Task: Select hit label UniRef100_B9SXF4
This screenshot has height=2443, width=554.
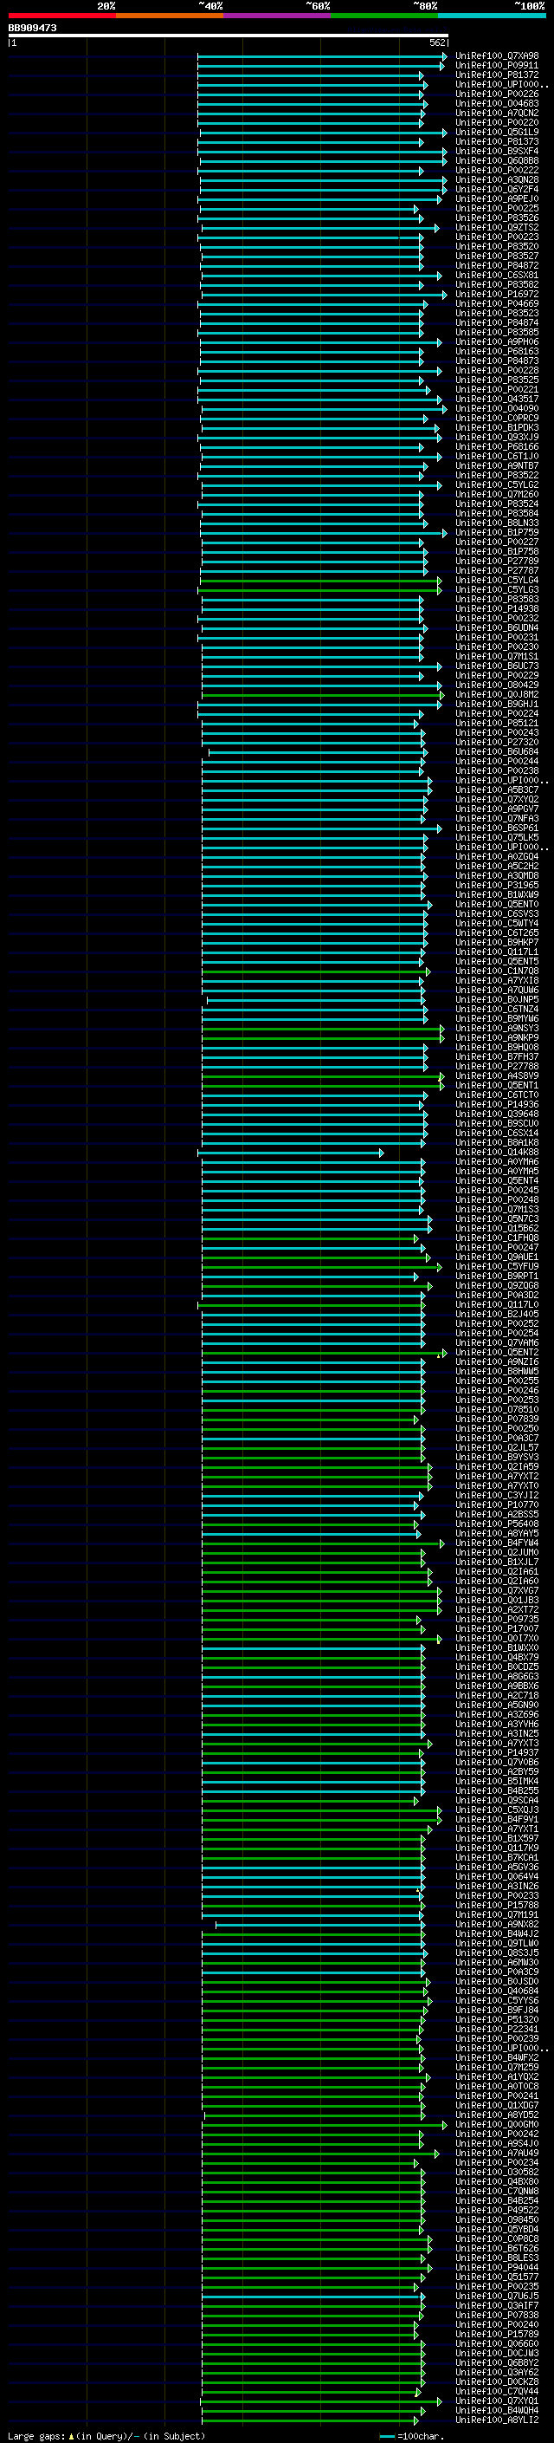Action: [496, 151]
